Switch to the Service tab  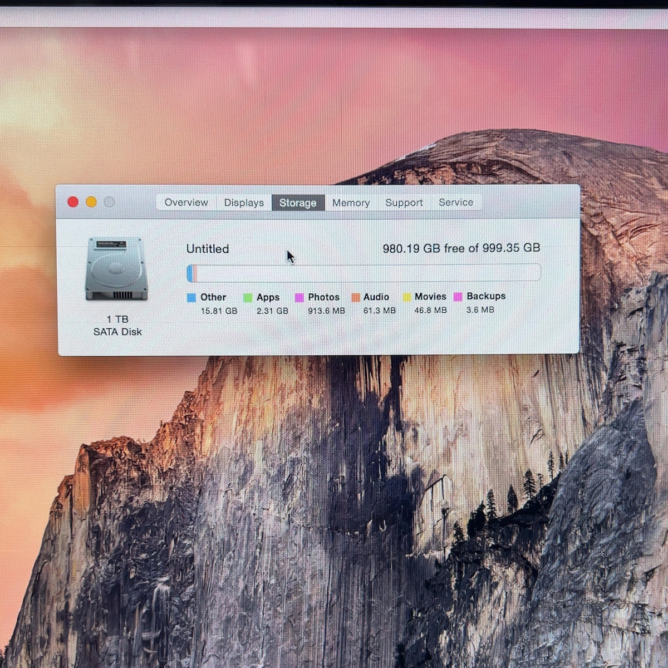[456, 203]
